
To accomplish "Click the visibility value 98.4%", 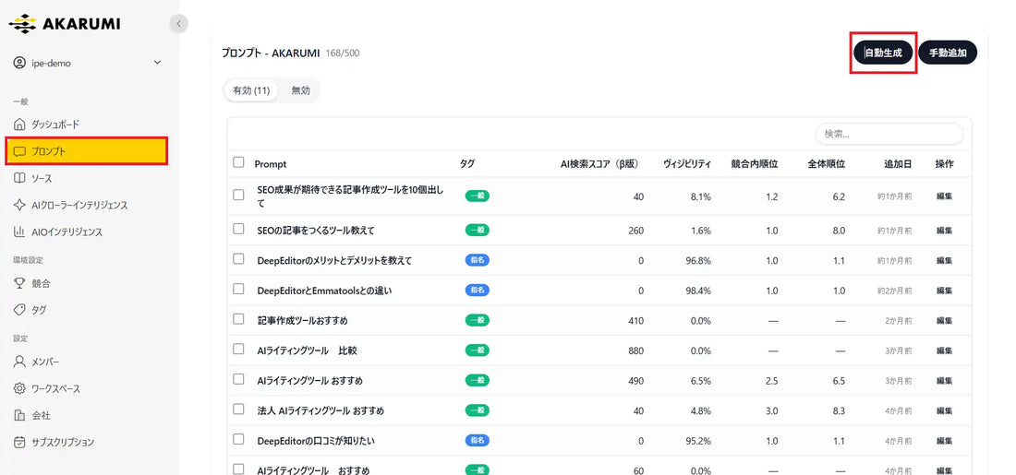I will (x=698, y=291).
